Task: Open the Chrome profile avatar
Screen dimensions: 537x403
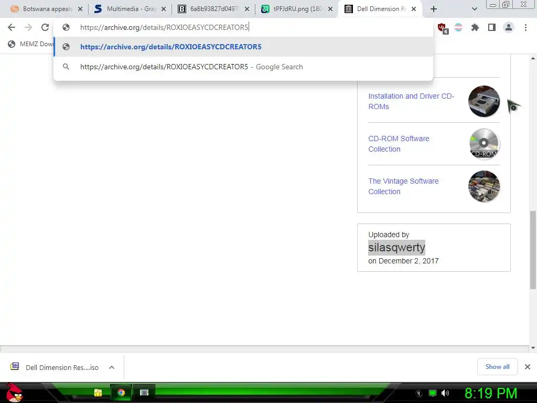Action: pyautogui.click(x=509, y=27)
